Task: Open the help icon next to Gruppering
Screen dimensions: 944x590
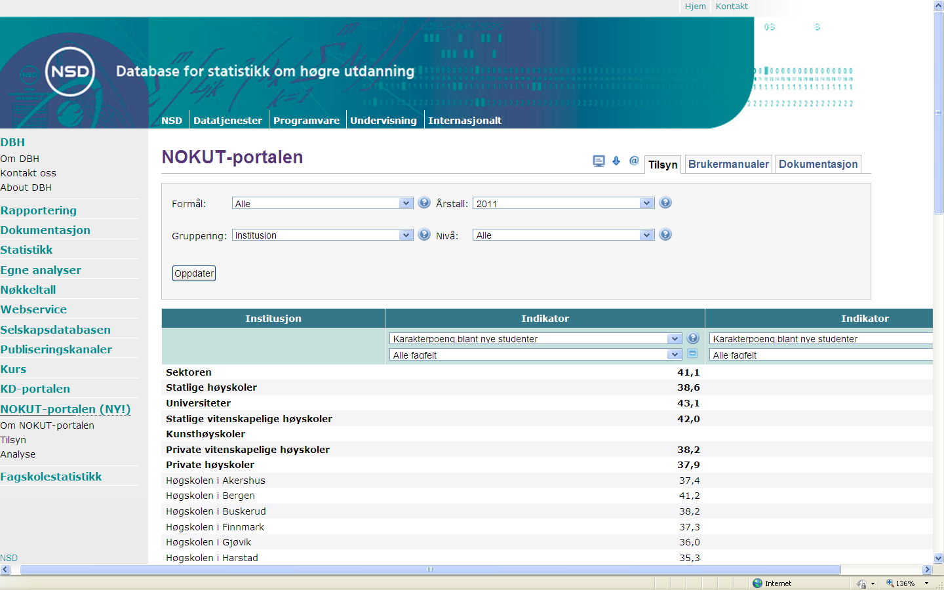Action: [424, 234]
